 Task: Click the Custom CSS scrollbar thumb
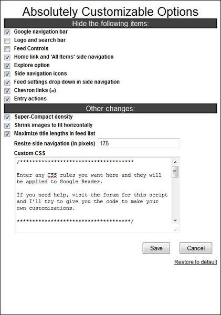click(175, 172)
